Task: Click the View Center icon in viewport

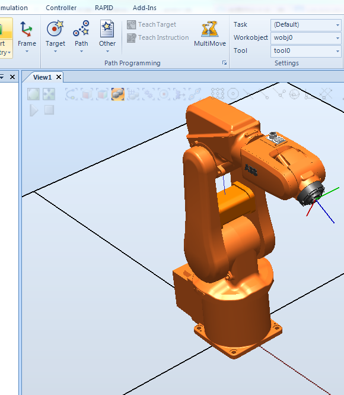Action: 49,94
